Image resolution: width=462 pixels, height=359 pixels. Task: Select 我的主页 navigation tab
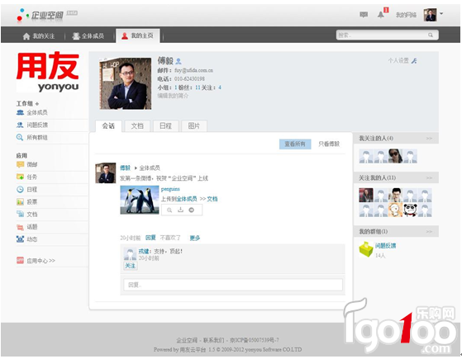click(x=137, y=36)
